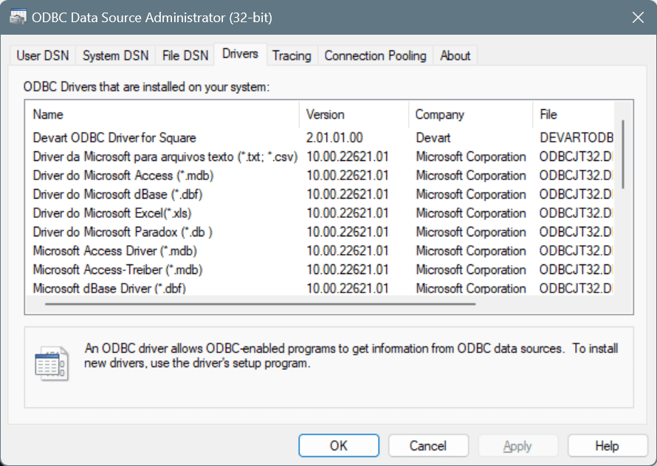The width and height of the screenshot is (657, 466).
Task: Open the System DSN tab
Action: click(x=115, y=55)
